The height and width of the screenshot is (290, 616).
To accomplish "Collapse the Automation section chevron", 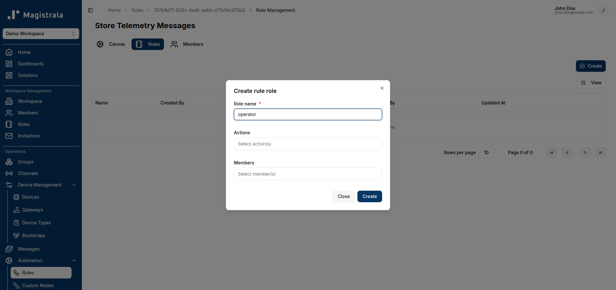I will pos(74,261).
